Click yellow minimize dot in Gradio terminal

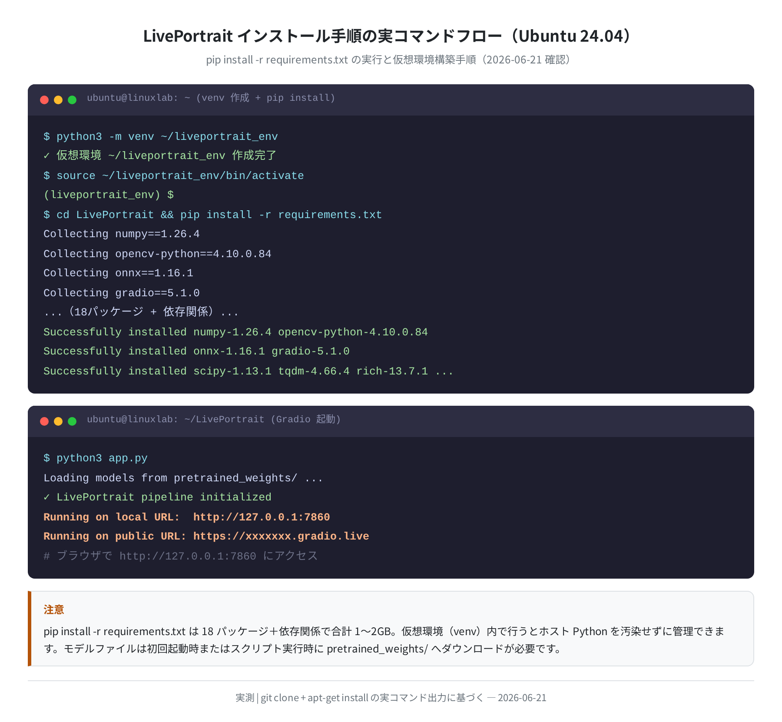(x=58, y=421)
